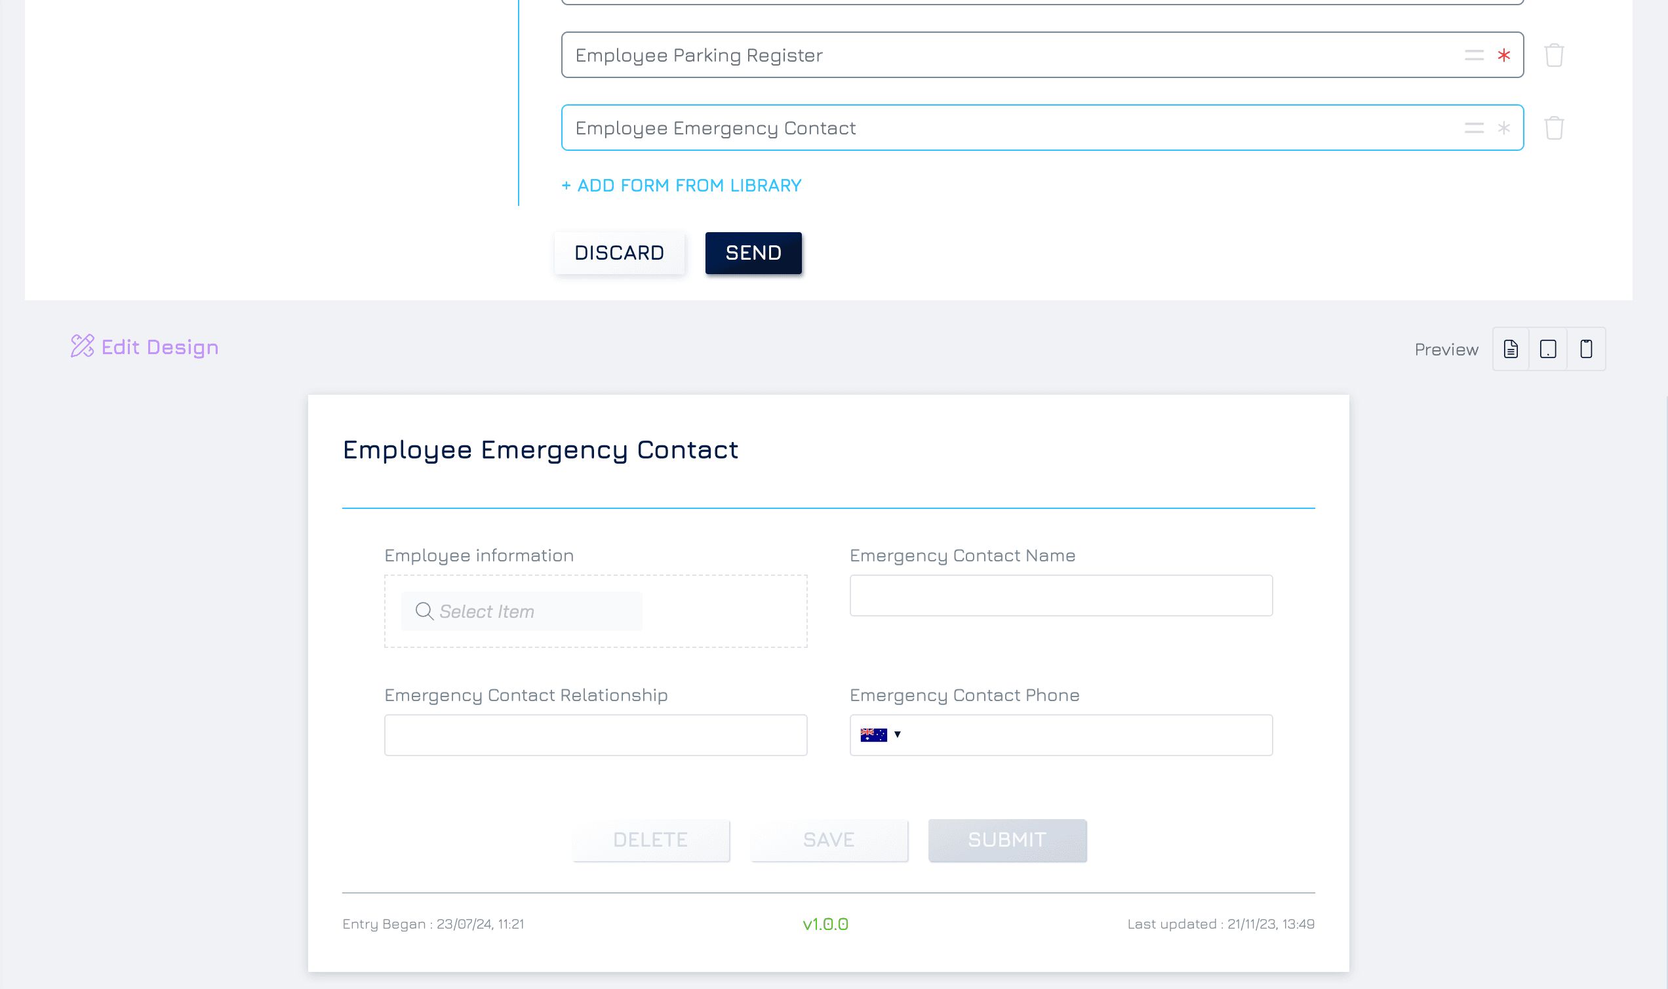Click Add Form From Library link
The height and width of the screenshot is (989, 1668).
(681, 185)
